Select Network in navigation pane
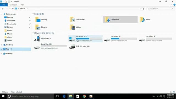Viewport: 176px width, 99px height. (x=9, y=54)
